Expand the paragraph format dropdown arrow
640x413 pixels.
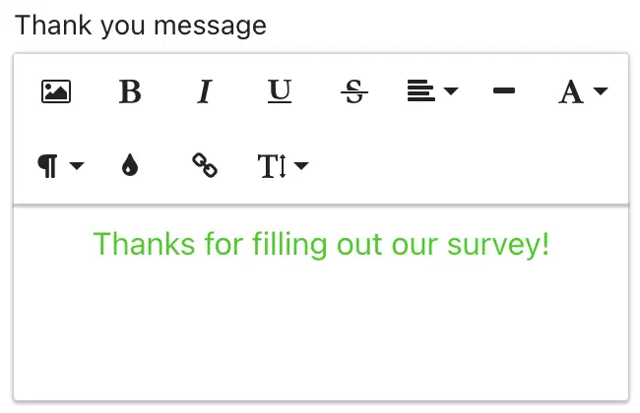coord(77,165)
